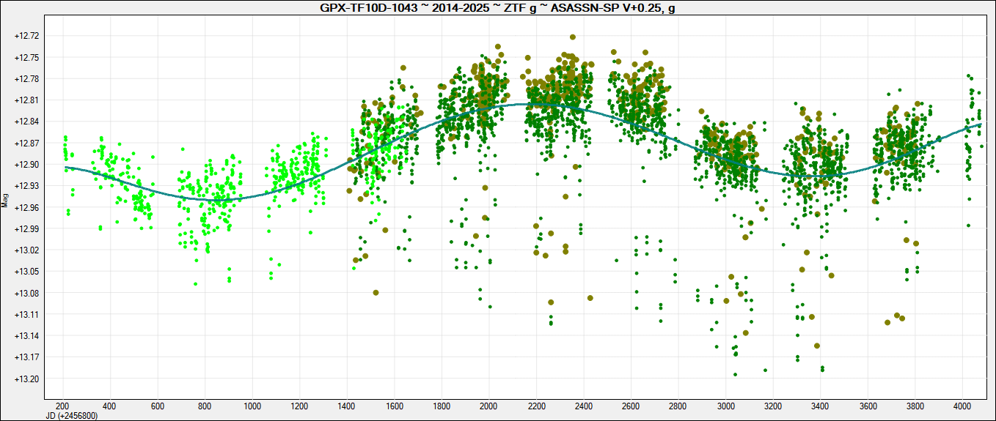Viewport: 996px width, 421px height.
Task: Click the 4000 tick on JD axis
Action: tap(962, 406)
